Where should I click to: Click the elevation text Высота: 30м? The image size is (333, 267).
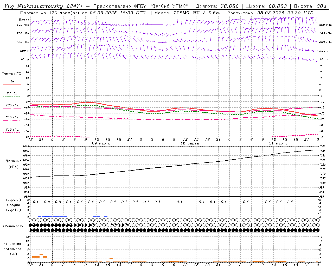coord(310,7)
